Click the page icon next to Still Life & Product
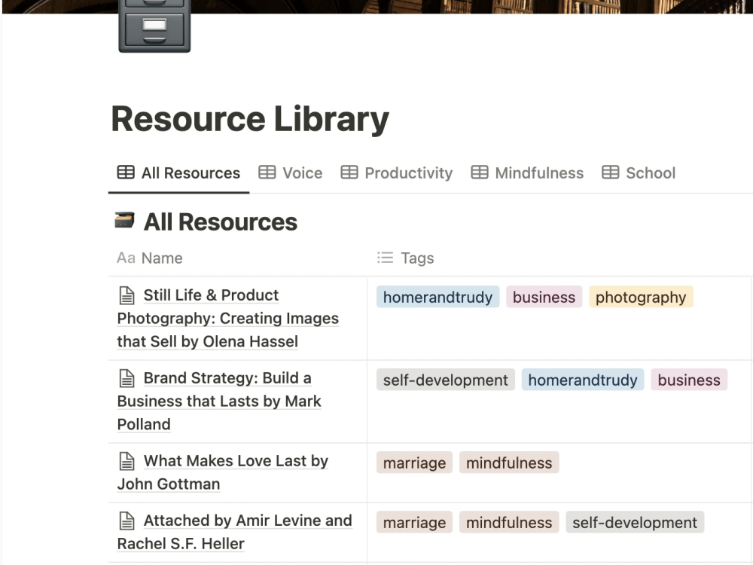Screen dimensions: 753x565 pyautogui.click(x=127, y=295)
